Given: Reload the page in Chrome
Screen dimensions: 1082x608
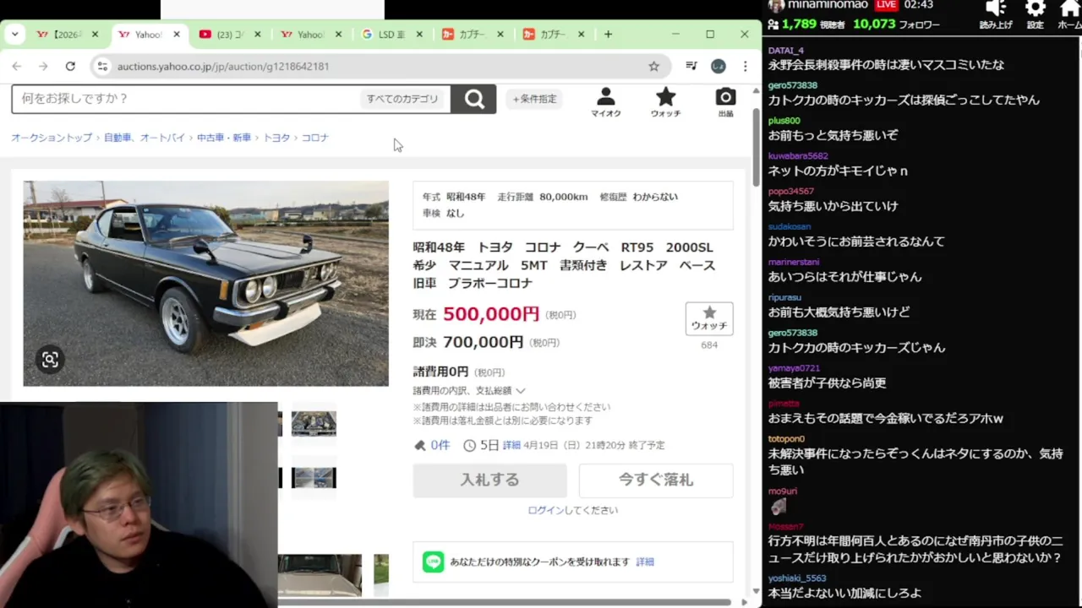Looking at the screenshot, I should tap(70, 66).
